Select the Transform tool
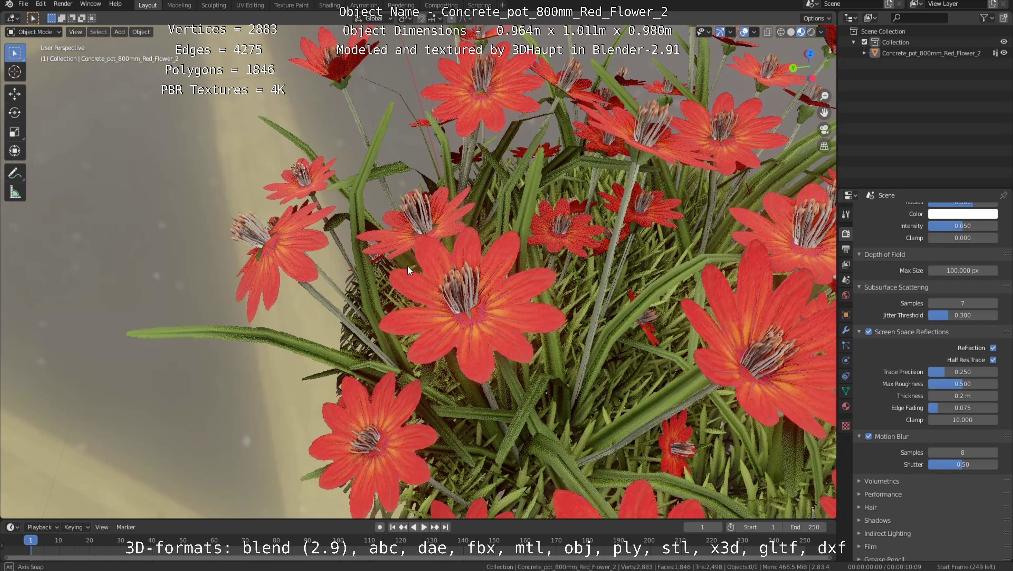Image resolution: width=1013 pixels, height=571 pixels. (15, 151)
